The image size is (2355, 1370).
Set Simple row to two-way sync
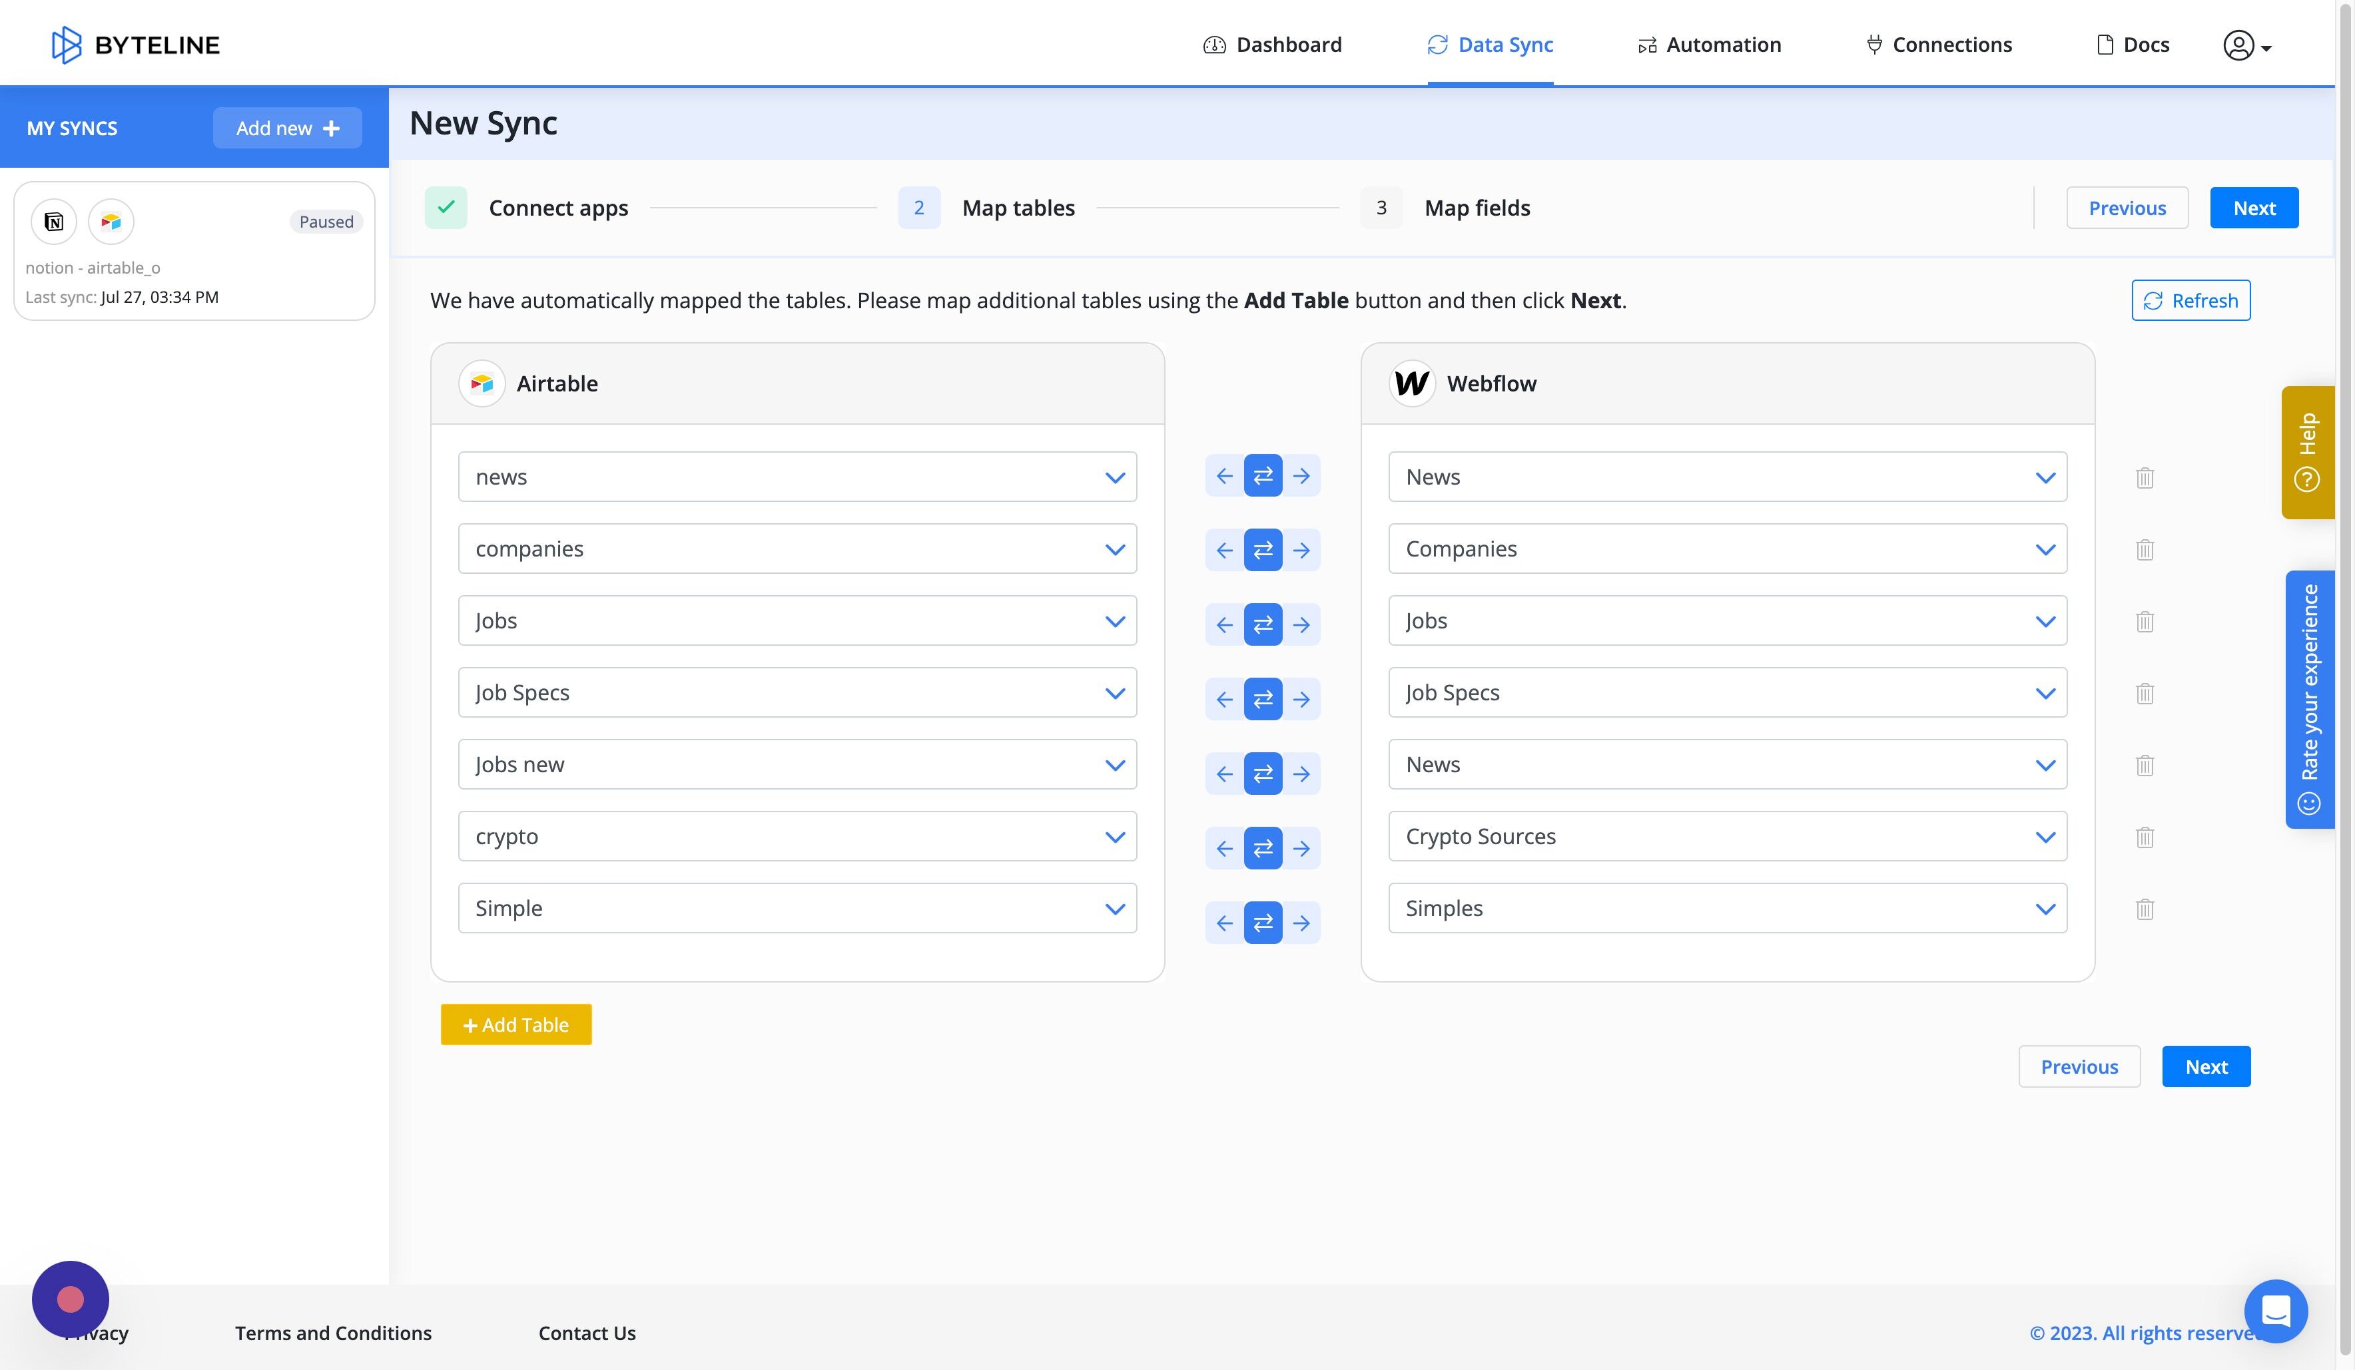click(1263, 923)
